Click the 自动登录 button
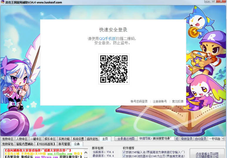Screen dimensions: 227x158 (201, 139)
